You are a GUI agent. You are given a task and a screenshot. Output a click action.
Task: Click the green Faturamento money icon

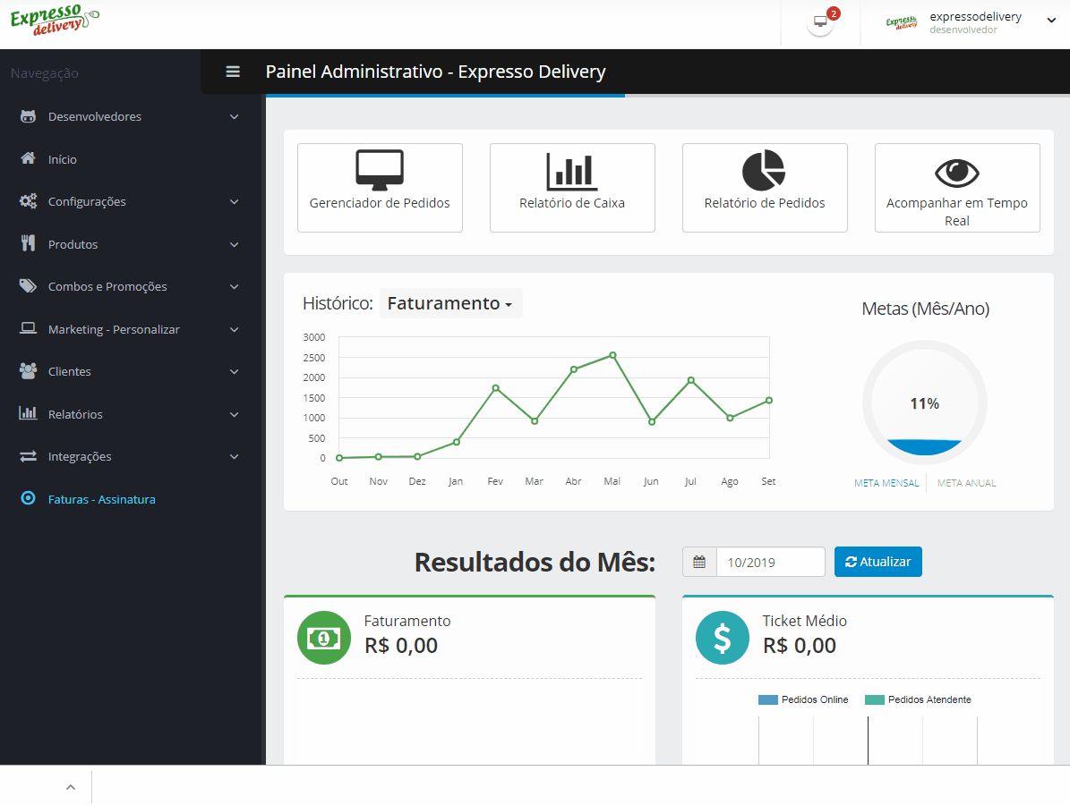pos(323,638)
